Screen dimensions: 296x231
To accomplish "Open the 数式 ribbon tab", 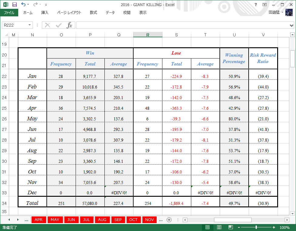I will [x=93, y=13].
